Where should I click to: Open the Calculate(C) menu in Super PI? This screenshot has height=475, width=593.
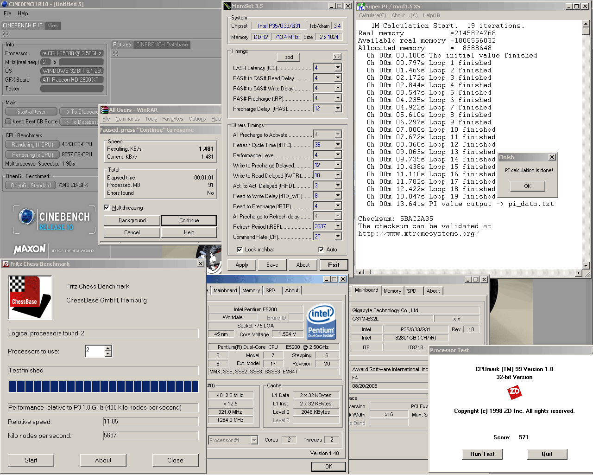click(372, 15)
